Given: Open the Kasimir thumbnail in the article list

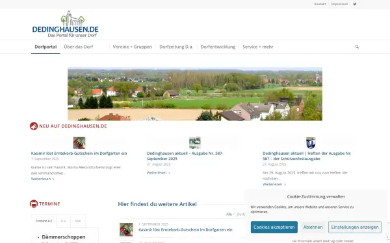Looking at the screenshot, I should click(126, 229).
